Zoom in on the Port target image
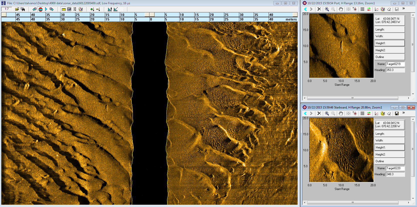Screen dimensions: 417x207 pos(327,9)
